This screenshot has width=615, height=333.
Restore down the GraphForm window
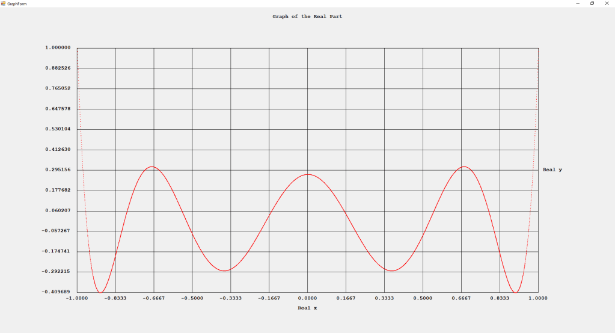[592, 3]
